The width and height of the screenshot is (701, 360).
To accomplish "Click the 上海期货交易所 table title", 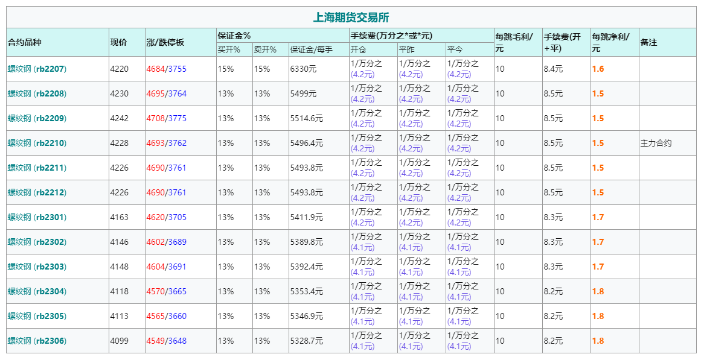I will click(351, 17).
